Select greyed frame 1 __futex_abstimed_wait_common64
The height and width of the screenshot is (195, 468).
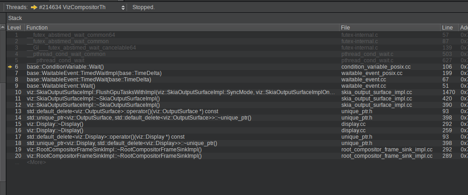(x=71, y=35)
